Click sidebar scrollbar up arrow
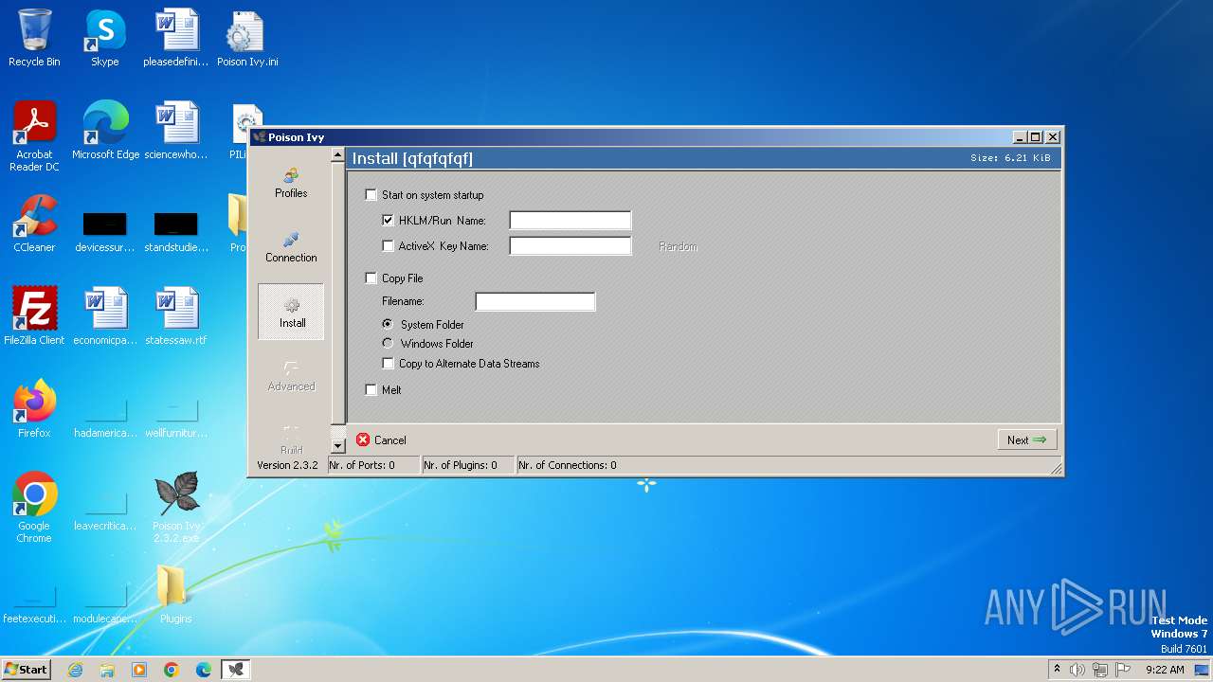Image resolution: width=1213 pixels, height=682 pixels. click(338, 155)
